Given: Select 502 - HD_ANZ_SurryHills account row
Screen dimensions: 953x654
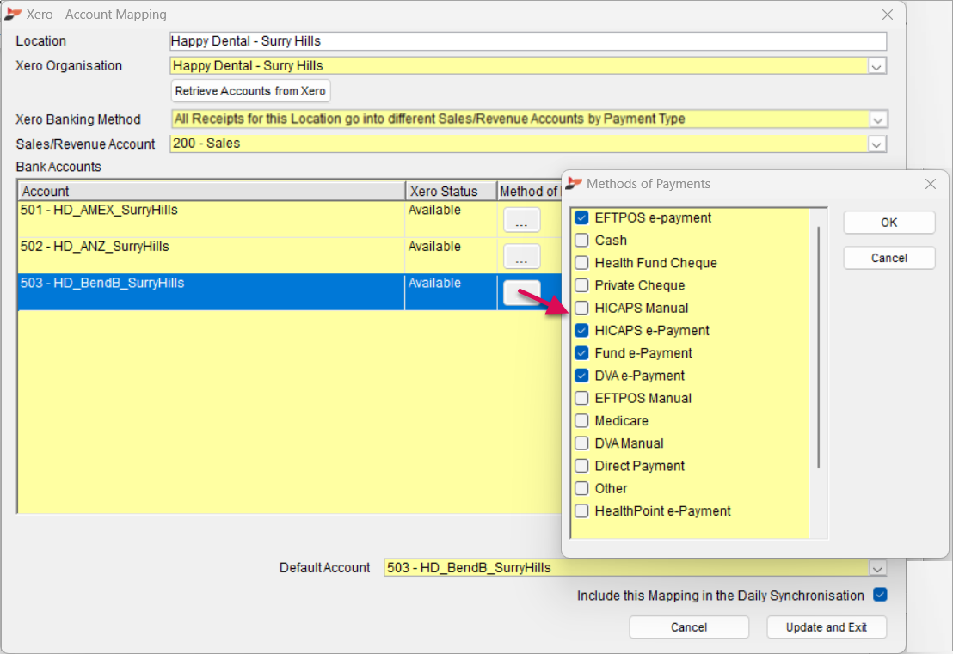Looking at the screenshot, I should click(289, 255).
